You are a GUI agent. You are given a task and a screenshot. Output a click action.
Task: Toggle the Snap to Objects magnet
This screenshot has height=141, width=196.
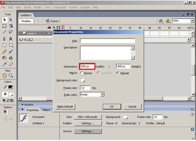[5, 112]
